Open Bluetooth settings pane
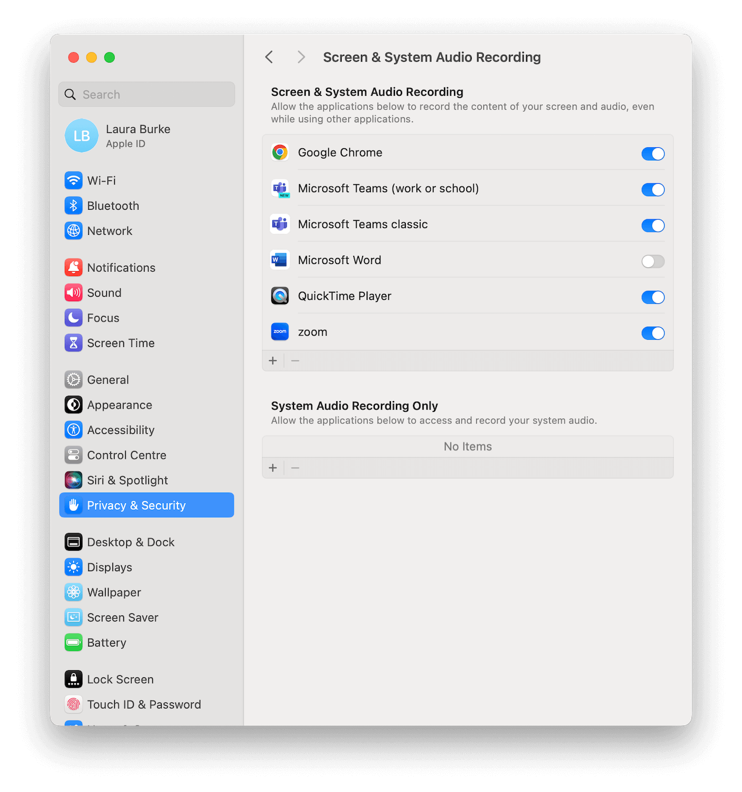 pos(147,206)
